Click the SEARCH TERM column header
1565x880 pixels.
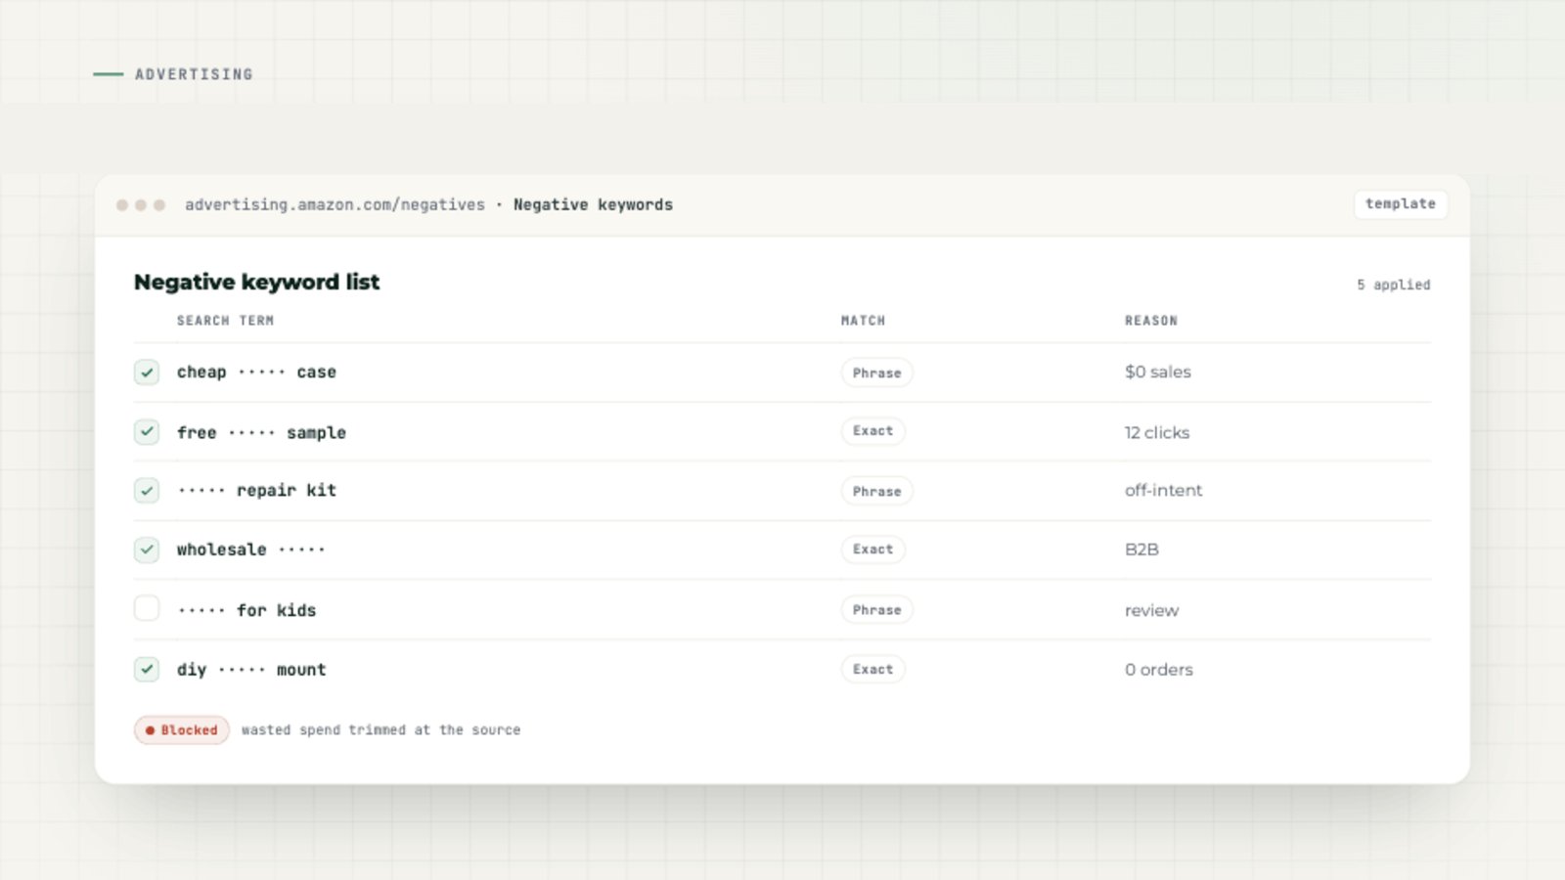tap(225, 321)
